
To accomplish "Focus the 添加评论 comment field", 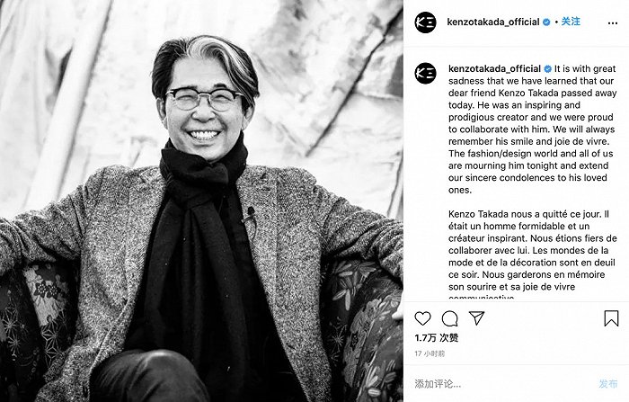I will (x=501, y=384).
